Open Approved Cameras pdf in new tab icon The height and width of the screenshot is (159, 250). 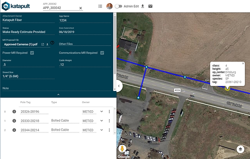tap(43, 44)
